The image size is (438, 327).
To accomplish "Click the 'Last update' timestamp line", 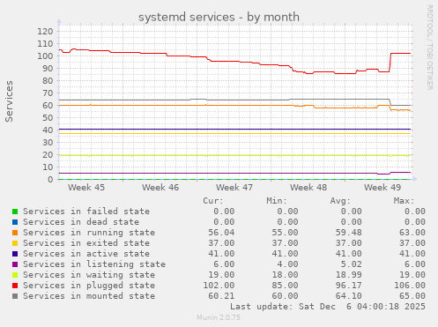I will coord(328,307).
